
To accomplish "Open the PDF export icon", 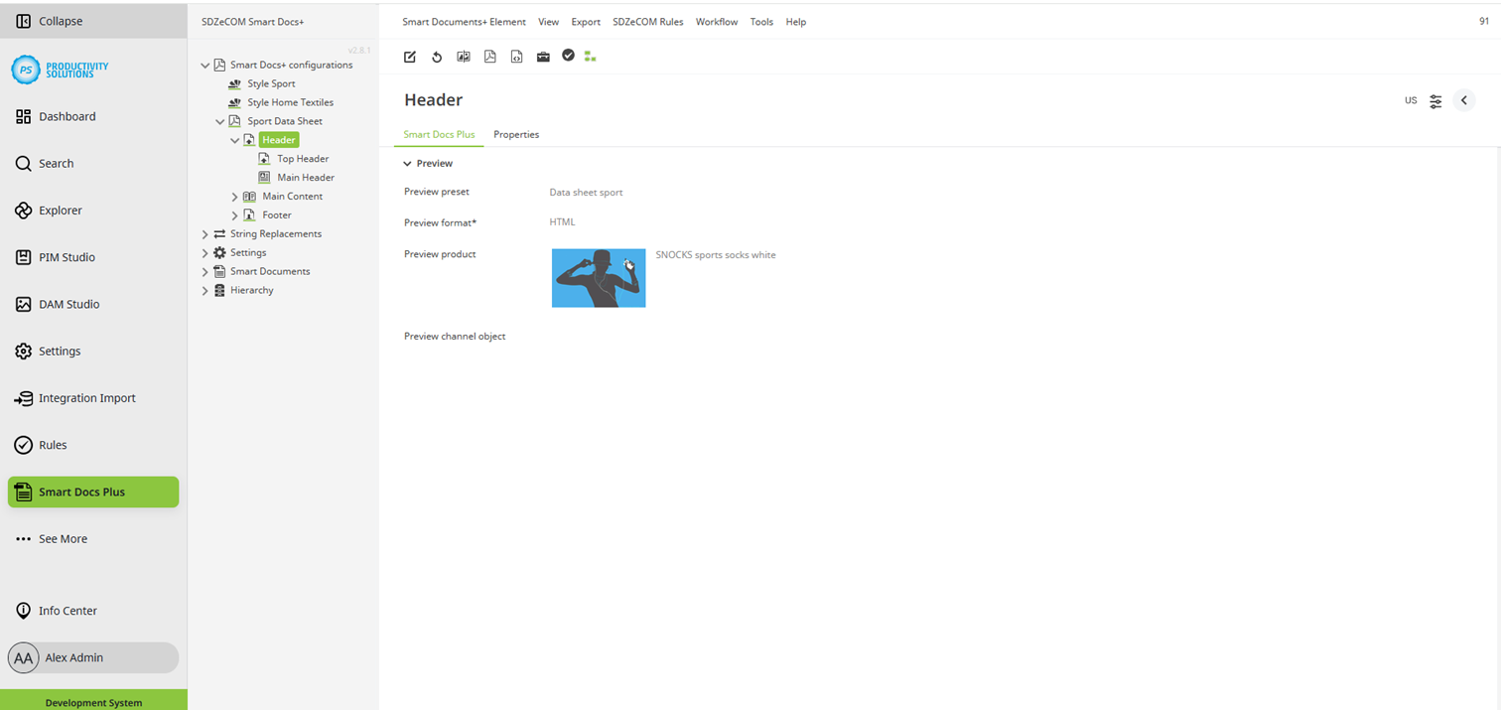I will [x=489, y=57].
